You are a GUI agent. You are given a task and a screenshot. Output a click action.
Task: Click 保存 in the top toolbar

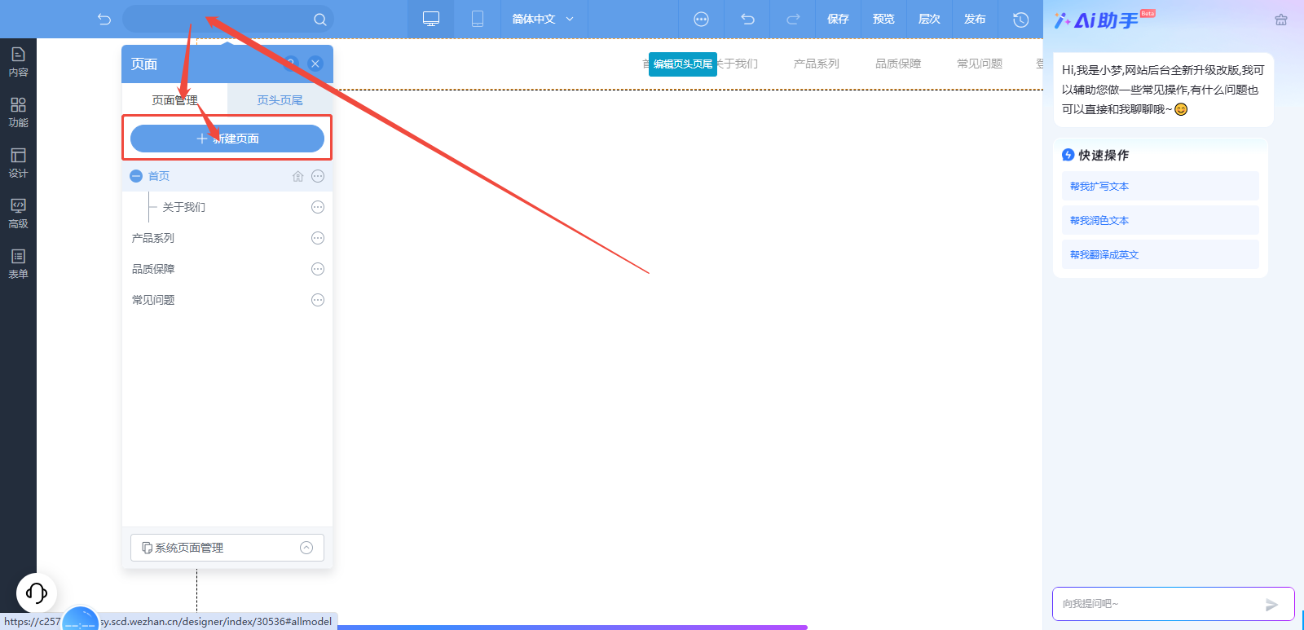[x=838, y=20]
